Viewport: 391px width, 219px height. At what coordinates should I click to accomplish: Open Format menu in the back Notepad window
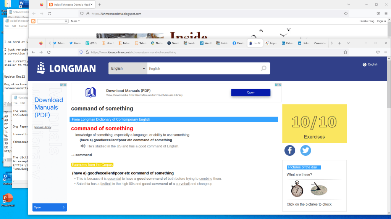23,26
